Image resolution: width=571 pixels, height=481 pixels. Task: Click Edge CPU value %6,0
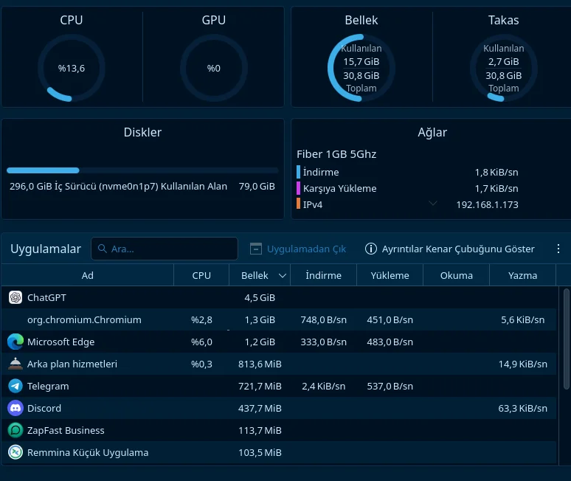(x=201, y=342)
